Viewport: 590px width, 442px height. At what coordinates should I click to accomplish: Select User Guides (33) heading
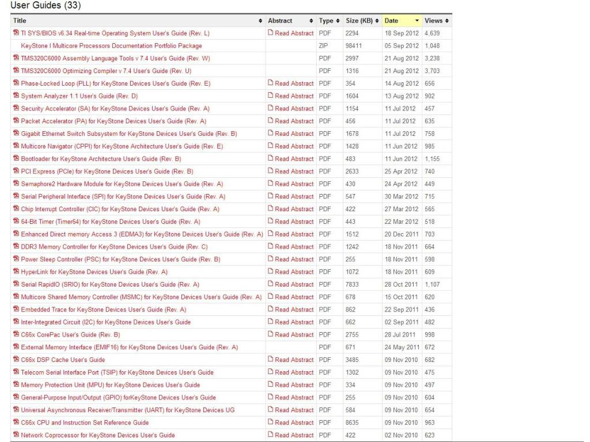point(46,5)
